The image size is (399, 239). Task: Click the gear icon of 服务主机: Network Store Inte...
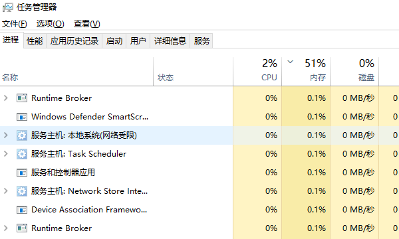pos(22,191)
